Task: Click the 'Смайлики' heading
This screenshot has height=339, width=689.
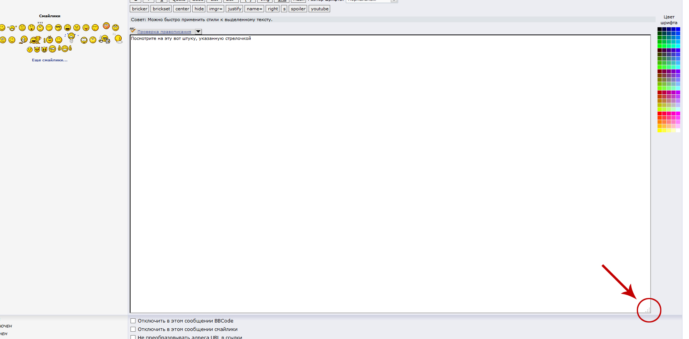Action: click(50, 16)
